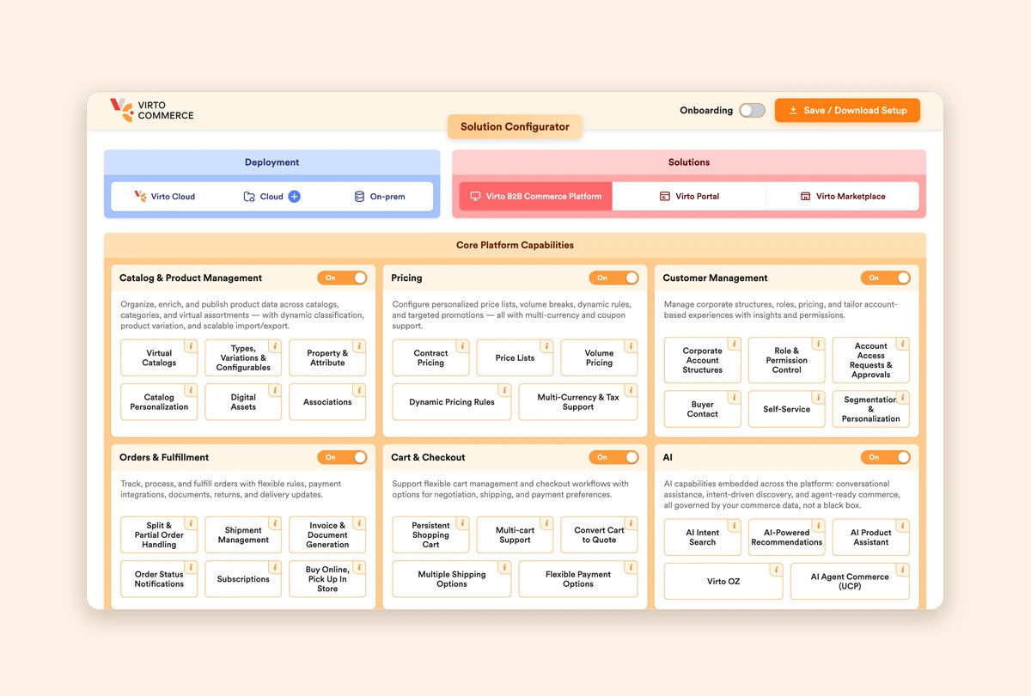Open info icon on Self-Service card
The height and width of the screenshot is (696, 1031).
818,397
